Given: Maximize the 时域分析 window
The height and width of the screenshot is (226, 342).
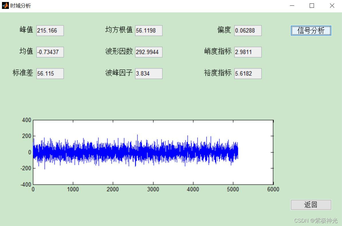Looking at the screenshot, I should click(312, 6).
